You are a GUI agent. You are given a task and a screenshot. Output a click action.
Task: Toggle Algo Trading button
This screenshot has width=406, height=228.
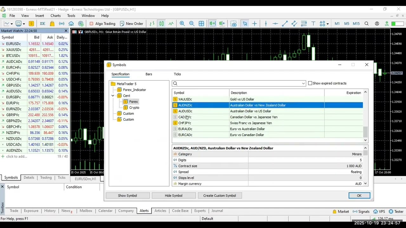[102, 24]
